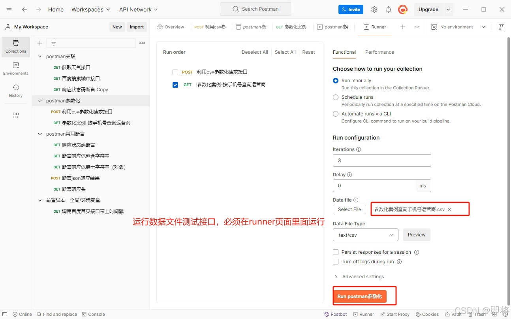Click the Invite button

click(351, 9)
